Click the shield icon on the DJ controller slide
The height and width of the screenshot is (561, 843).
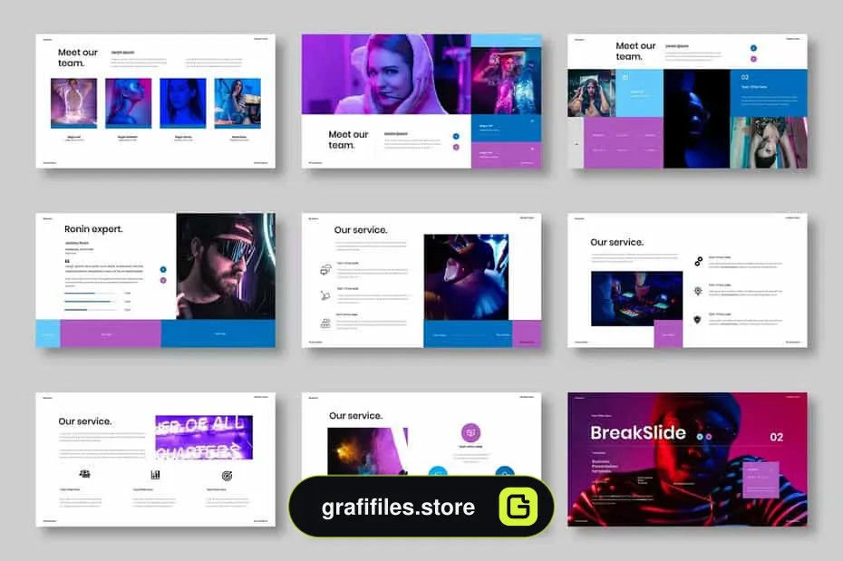click(x=698, y=320)
